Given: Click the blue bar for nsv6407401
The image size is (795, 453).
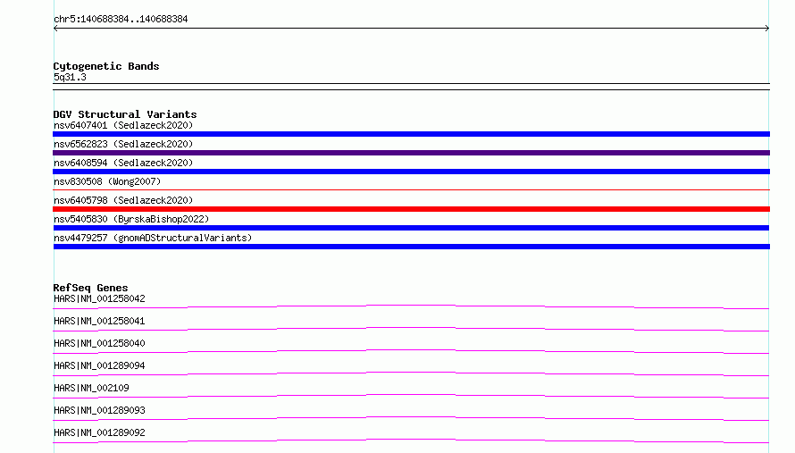Looking at the screenshot, I should [x=411, y=134].
